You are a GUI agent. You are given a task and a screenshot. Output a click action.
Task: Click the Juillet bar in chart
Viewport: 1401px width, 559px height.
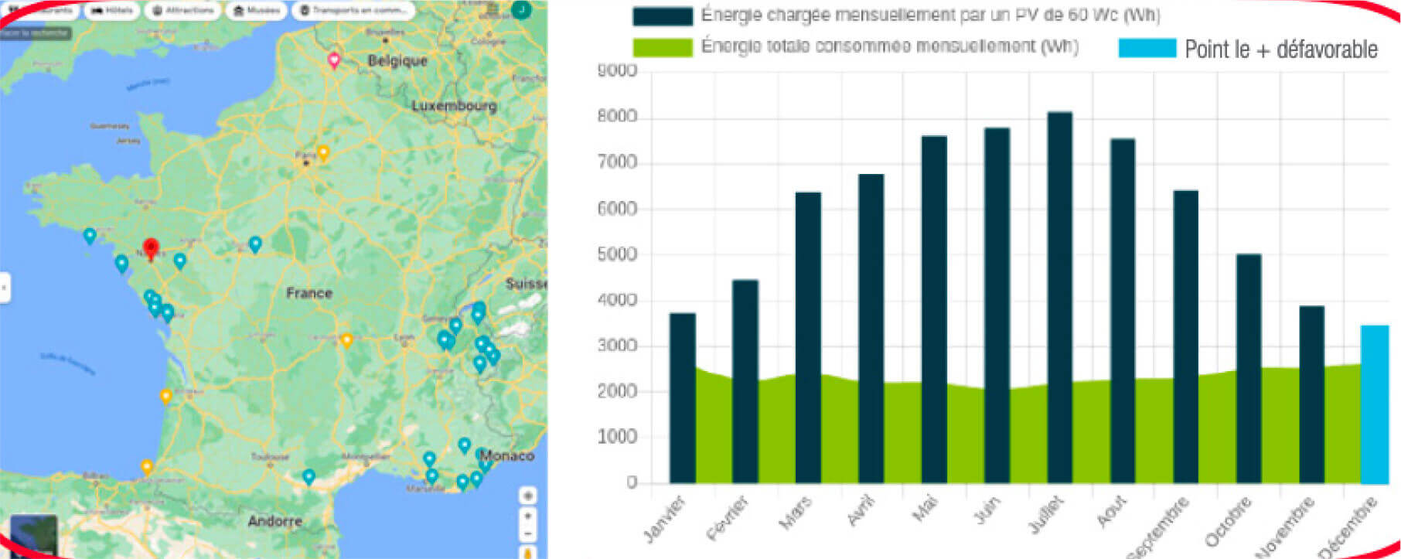point(1059,298)
